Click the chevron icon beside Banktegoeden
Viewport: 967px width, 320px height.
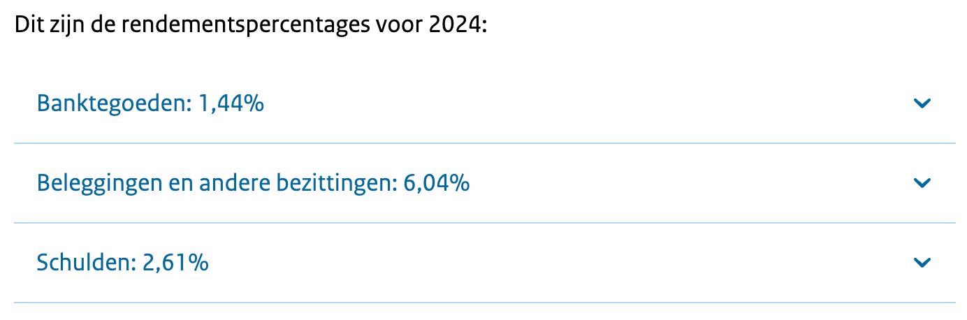pos(922,104)
